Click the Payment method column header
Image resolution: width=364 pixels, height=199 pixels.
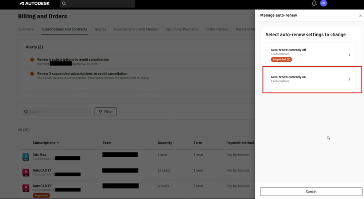pyautogui.click(x=240, y=143)
